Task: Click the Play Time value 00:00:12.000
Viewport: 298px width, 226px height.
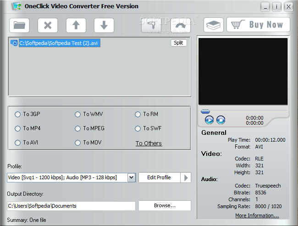Action: [270, 140]
